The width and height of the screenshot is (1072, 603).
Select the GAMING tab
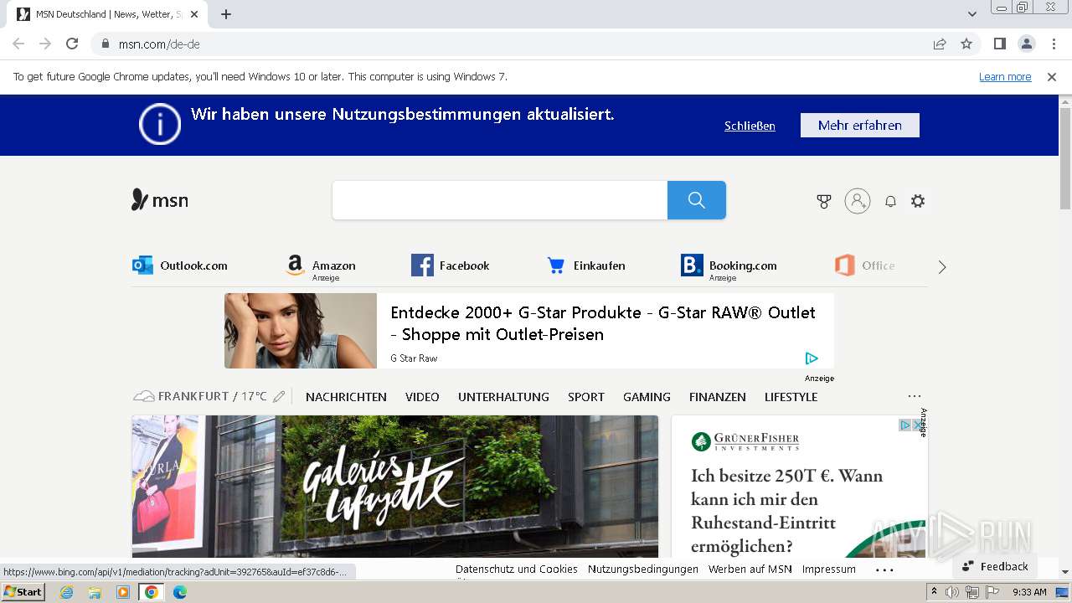[x=647, y=397]
